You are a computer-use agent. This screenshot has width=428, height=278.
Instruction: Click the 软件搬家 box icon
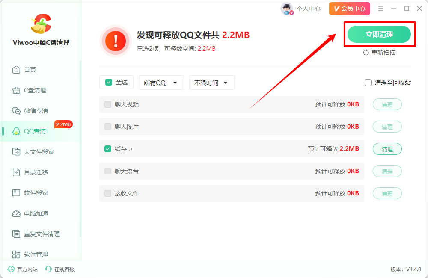click(16, 193)
